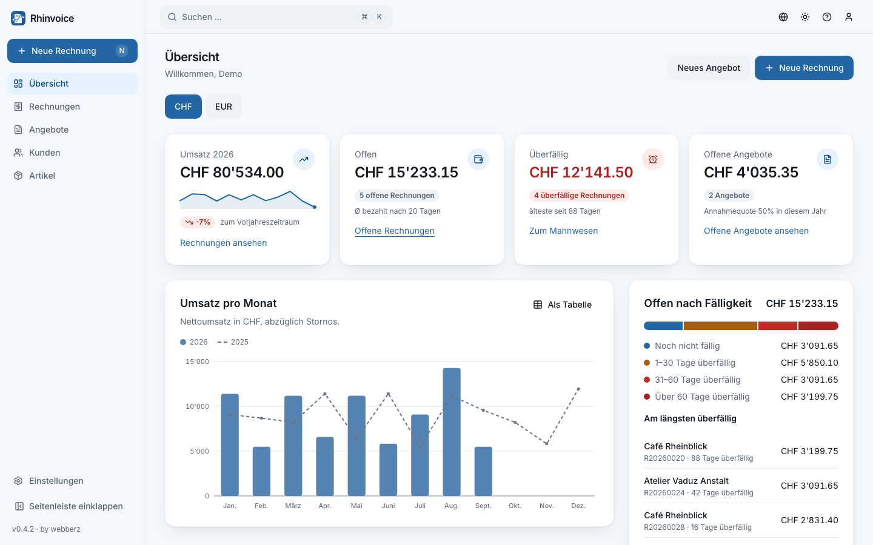Open the user account icon

(849, 17)
